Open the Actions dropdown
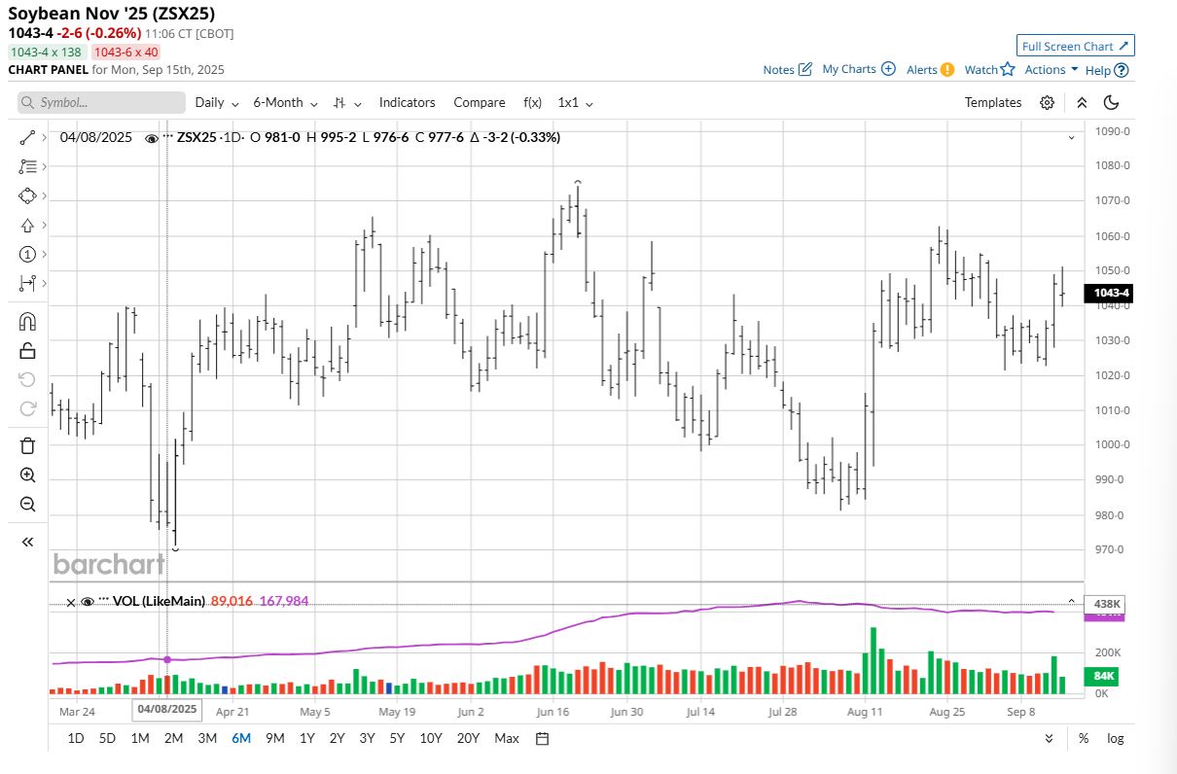 coord(1052,69)
